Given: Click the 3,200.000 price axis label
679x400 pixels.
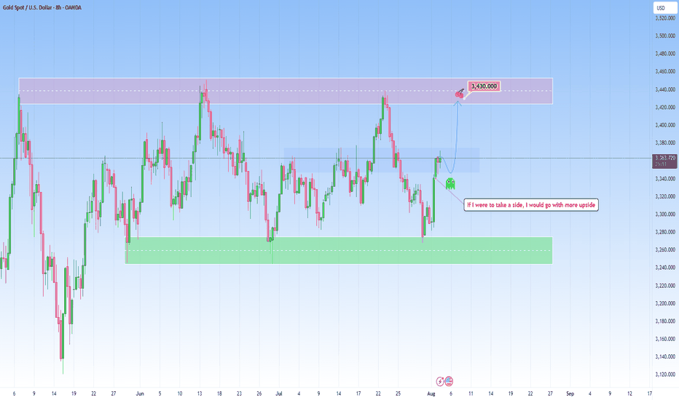Looking at the screenshot, I should (x=665, y=303).
